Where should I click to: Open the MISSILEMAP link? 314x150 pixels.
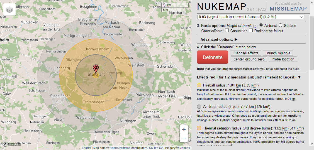pyautogui.click(x=288, y=9)
